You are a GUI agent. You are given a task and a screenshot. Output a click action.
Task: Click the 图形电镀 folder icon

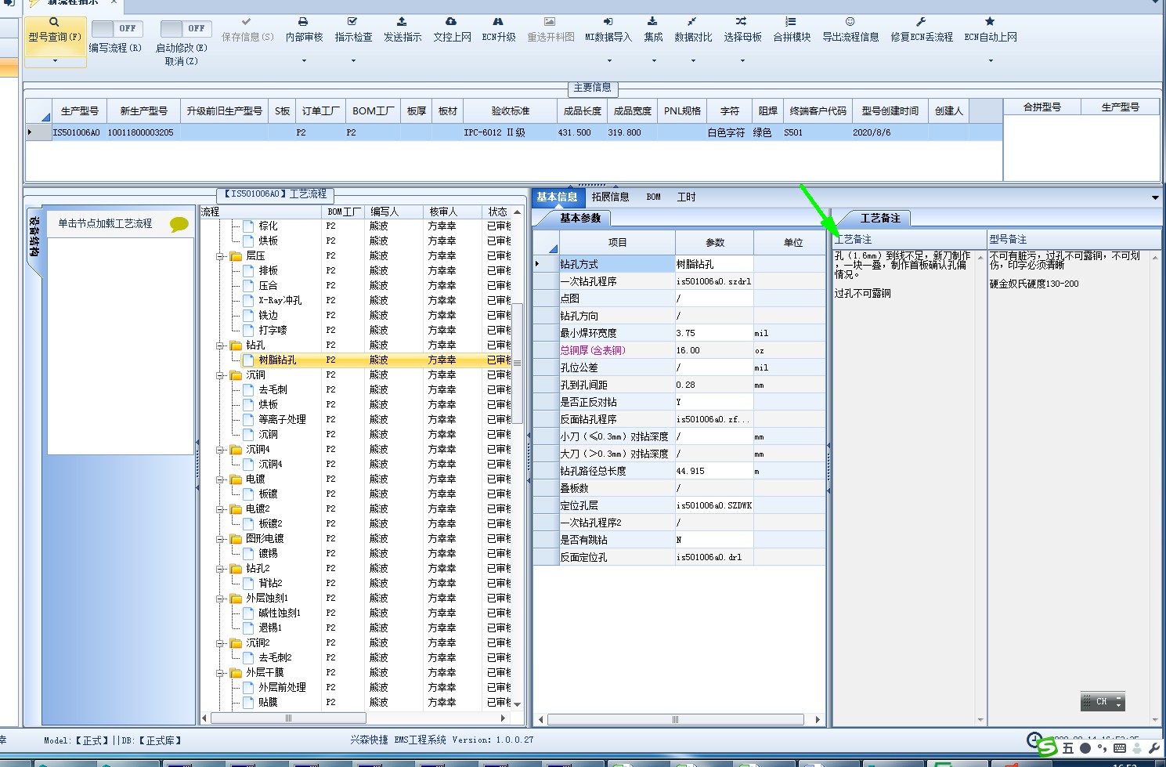pos(236,539)
